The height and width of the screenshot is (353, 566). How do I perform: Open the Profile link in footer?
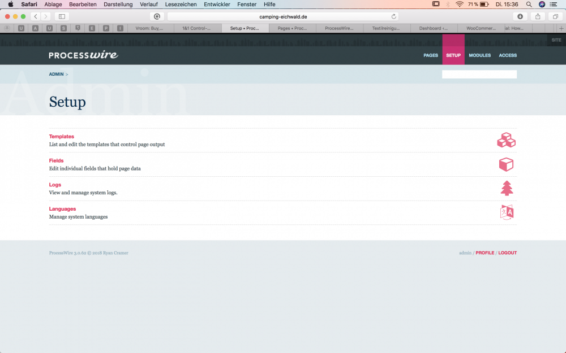[x=484, y=253]
